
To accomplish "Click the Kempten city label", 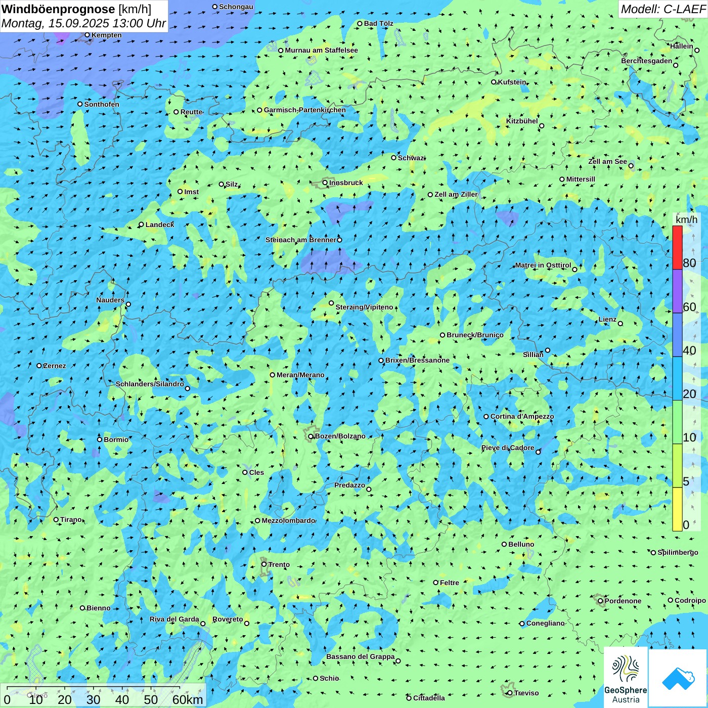I will point(107,35).
